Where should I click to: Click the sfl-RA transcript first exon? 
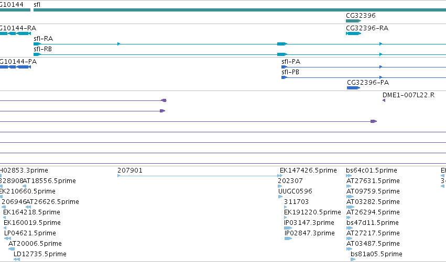click(x=37, y=44)
